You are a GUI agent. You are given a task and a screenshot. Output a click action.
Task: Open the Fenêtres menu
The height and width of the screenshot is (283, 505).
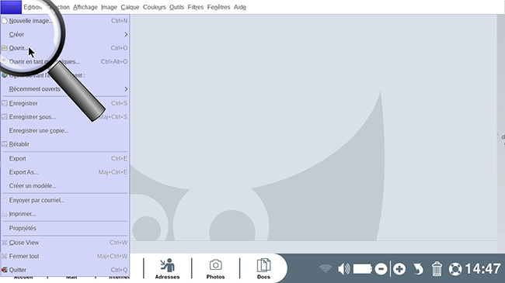coord(218,7)
